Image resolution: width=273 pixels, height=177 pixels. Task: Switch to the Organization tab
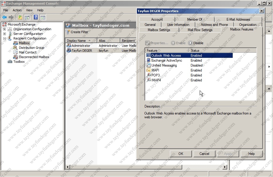248,25
